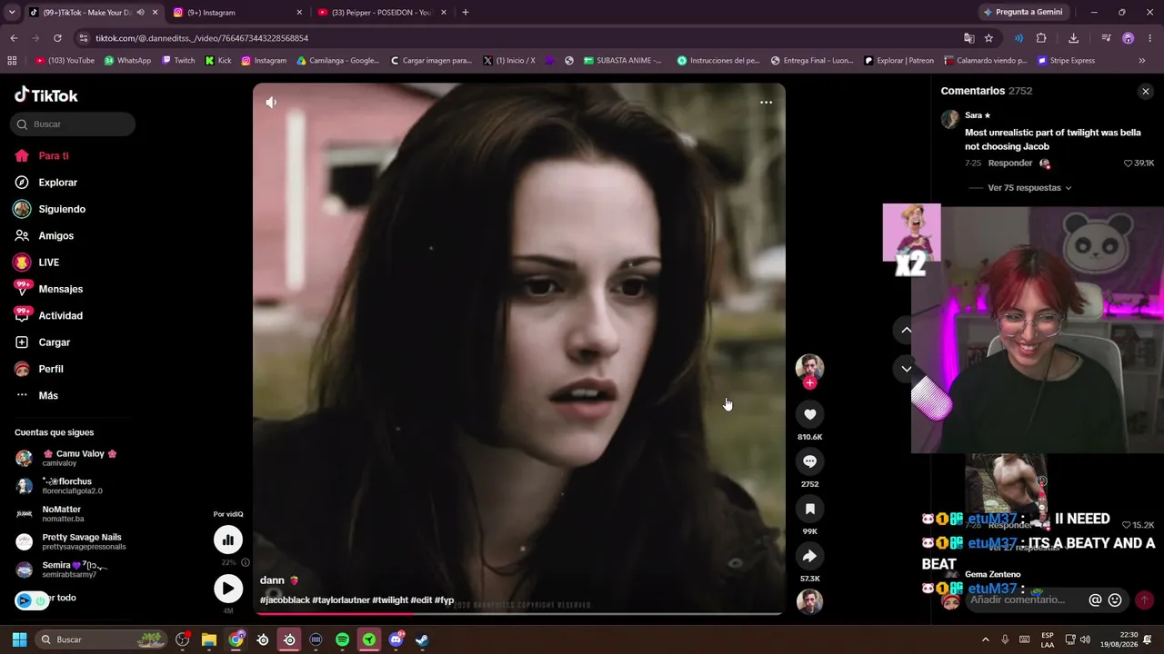
Task: Go to the next video
Action: coord(906,369)
